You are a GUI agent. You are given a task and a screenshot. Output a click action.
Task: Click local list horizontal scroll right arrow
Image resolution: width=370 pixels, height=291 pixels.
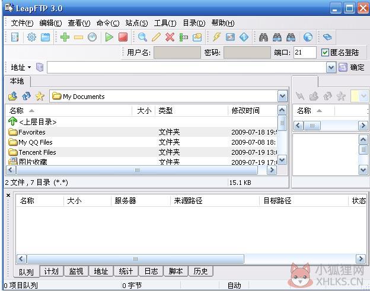pos(272,170)
